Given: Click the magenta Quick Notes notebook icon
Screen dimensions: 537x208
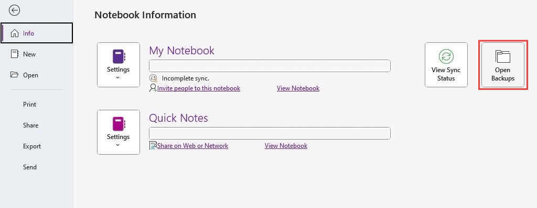Looking at the screenshot, I should point(119,124).
